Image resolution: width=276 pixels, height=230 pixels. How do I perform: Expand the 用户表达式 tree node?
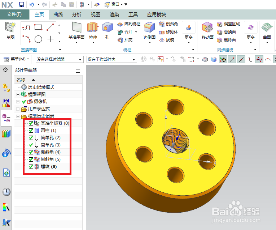pyautogui.click(x=18, y=109)
